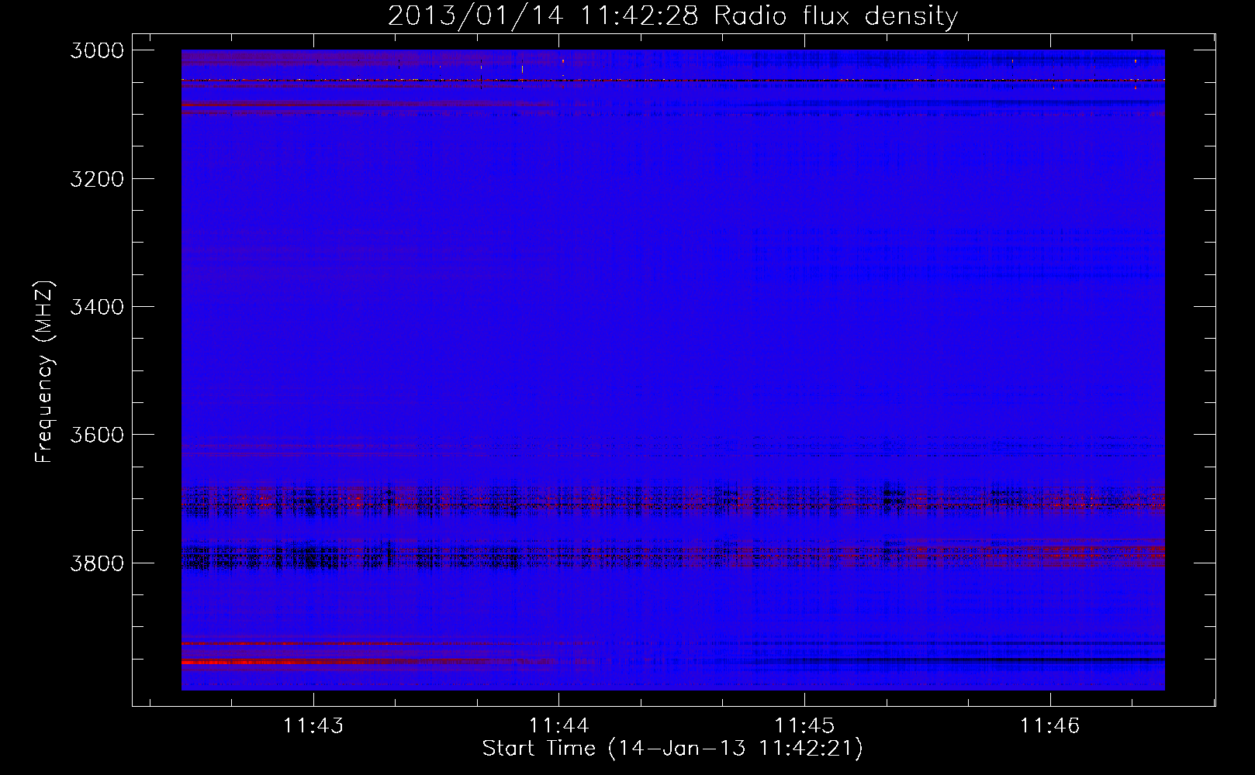1255x775 pixels.
Task: Click the 11:46 time axis label
Action: tap(1049, 726)
